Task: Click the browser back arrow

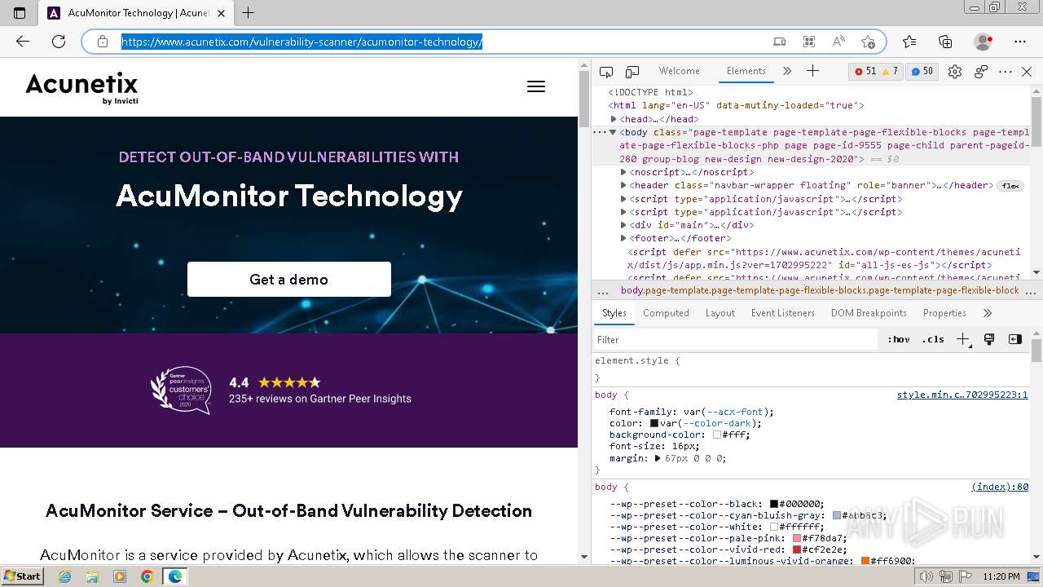Action: pos(23,42)
